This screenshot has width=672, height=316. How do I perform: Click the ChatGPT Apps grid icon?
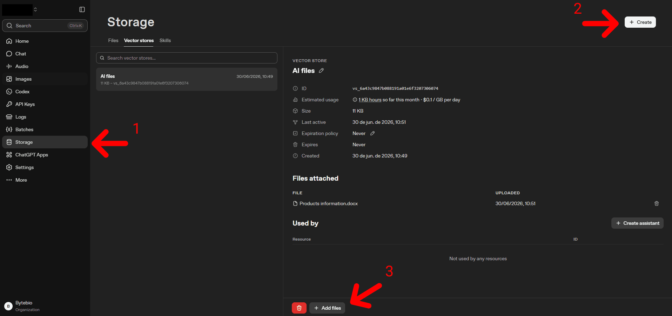9,155
